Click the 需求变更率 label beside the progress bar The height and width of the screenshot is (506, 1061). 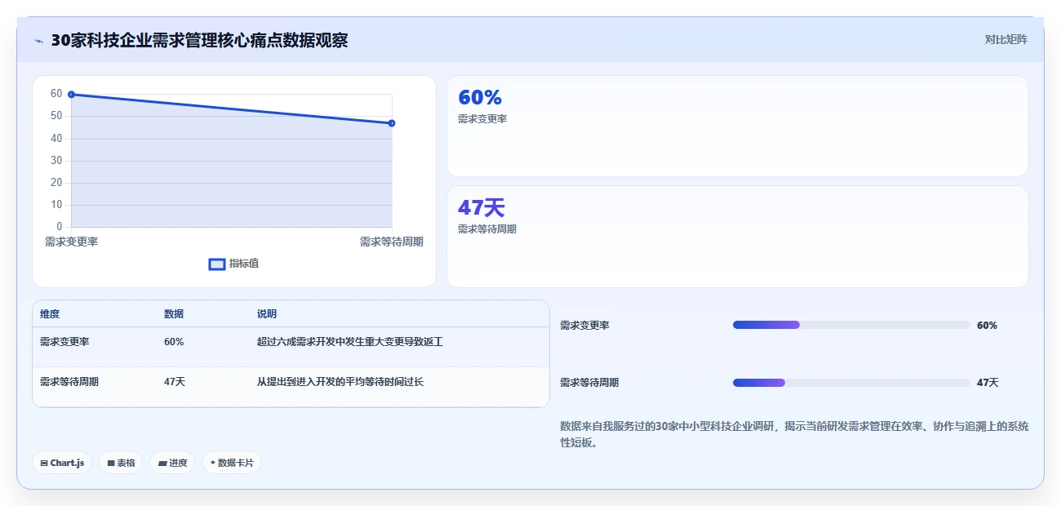point(584,325)
